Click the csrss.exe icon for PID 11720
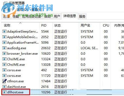124x96 pixels. pyautogui.click(x=4, y=76)
